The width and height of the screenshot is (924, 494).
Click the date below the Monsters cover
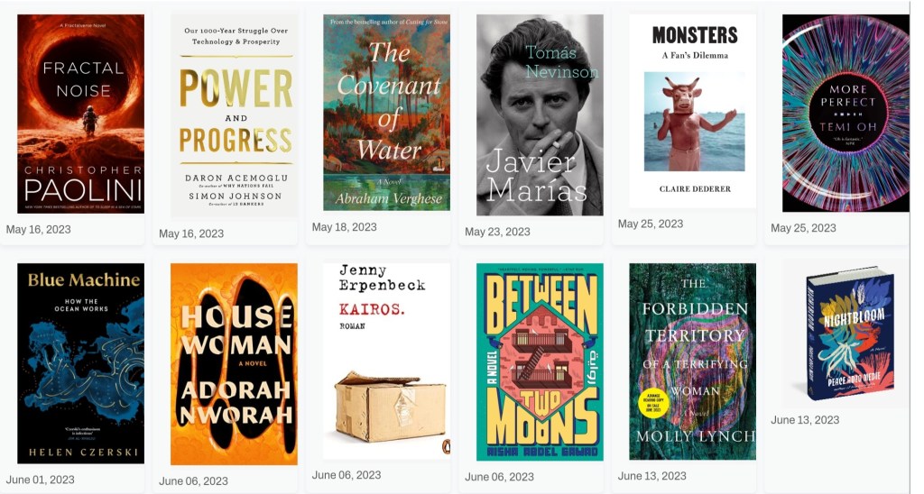click(651, 224)
